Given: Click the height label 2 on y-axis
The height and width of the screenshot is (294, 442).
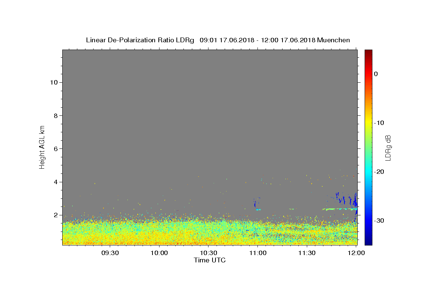Looking at the screenshot, I should (55, 215).
